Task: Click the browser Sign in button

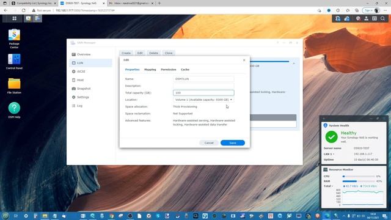Action: [371, 10]
